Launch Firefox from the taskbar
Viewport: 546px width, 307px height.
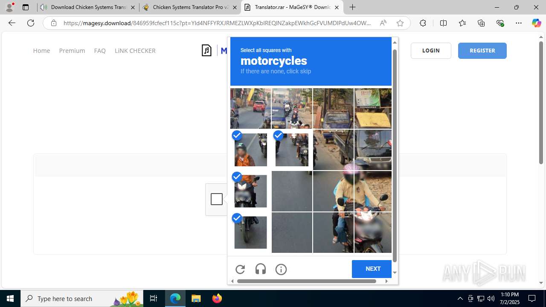click(217, 298)
